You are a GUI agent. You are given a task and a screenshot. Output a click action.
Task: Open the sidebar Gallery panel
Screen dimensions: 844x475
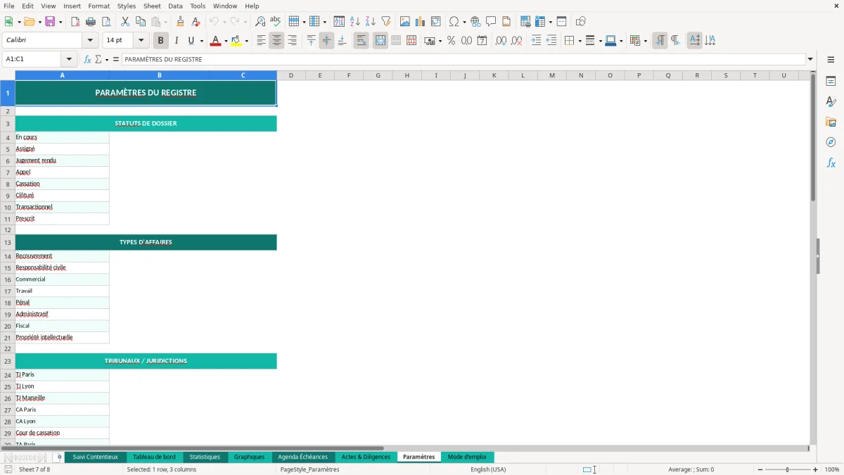[831, 122]
